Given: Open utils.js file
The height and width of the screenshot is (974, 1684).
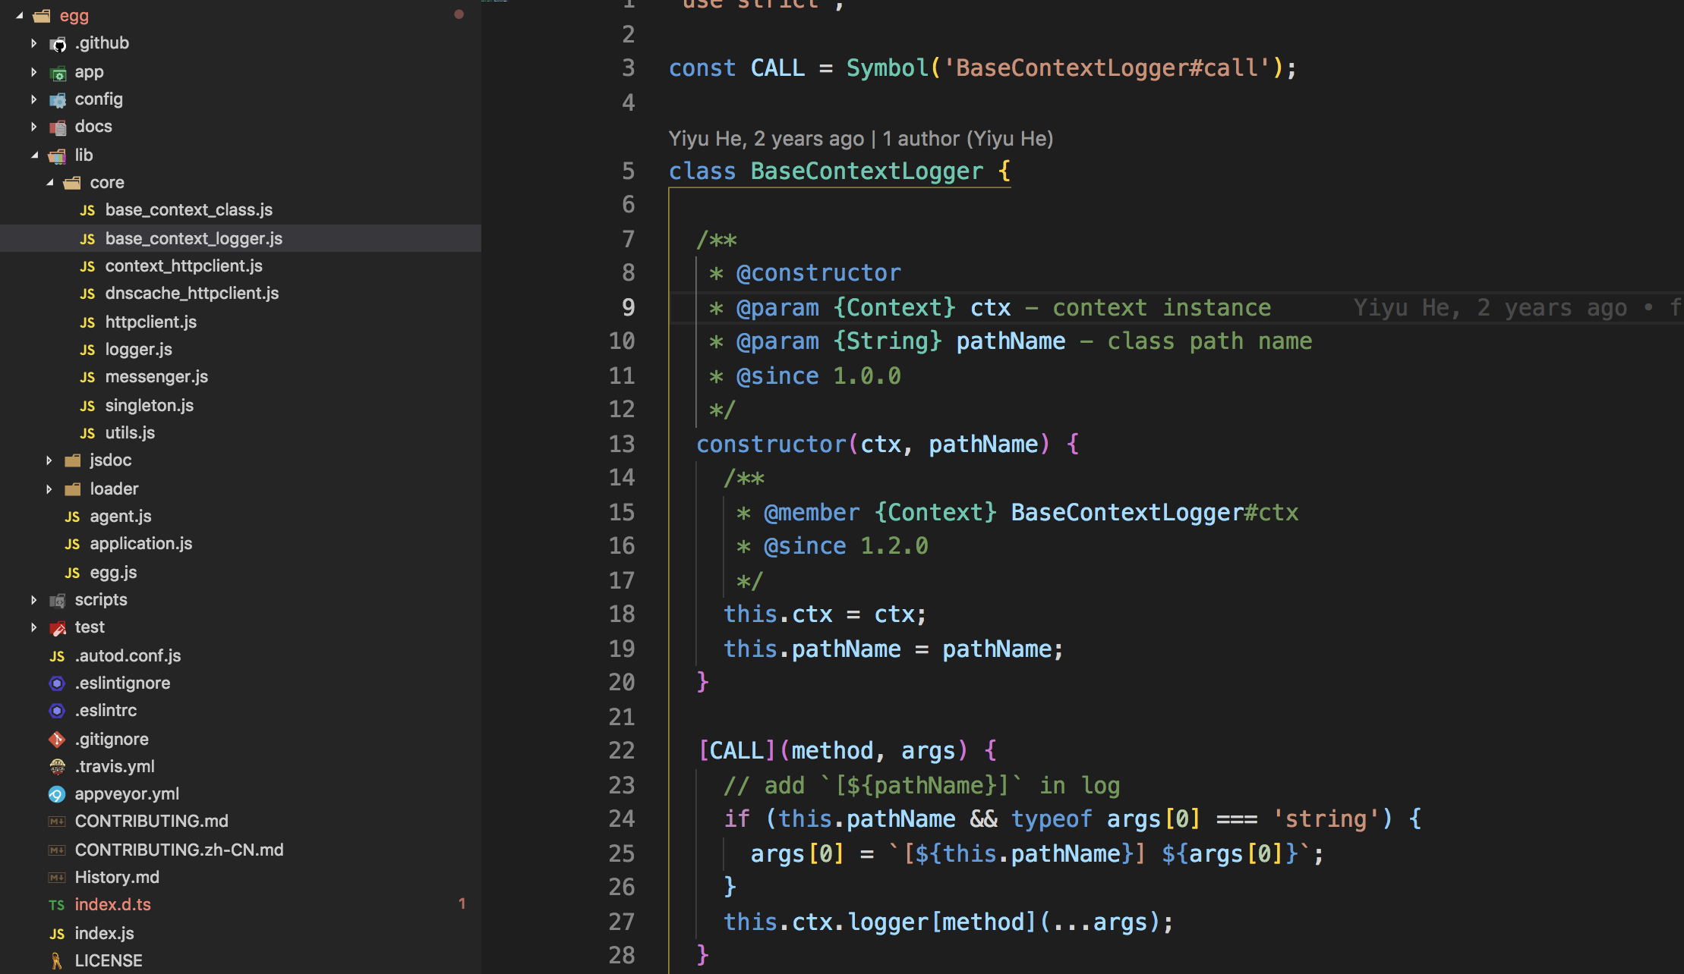Looking at the screenshot, I should tap(130, 432).
